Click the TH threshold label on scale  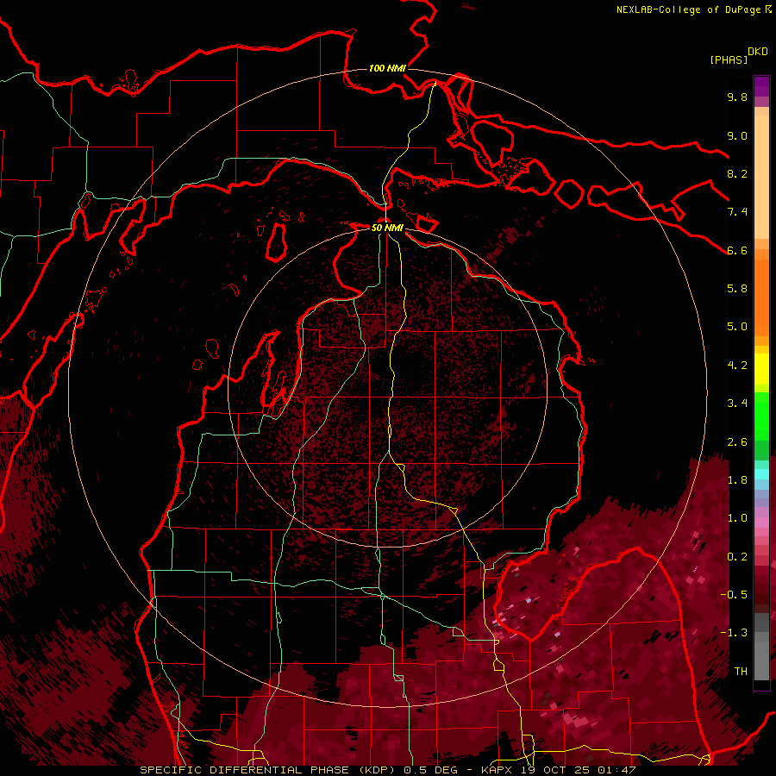click(741, 672)
